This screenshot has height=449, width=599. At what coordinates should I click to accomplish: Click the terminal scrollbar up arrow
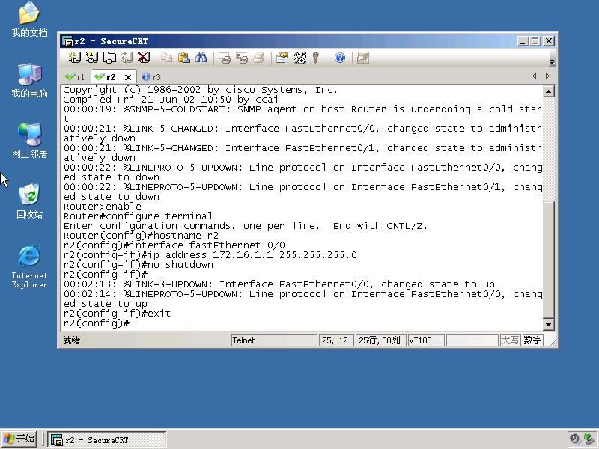point(549,91)
